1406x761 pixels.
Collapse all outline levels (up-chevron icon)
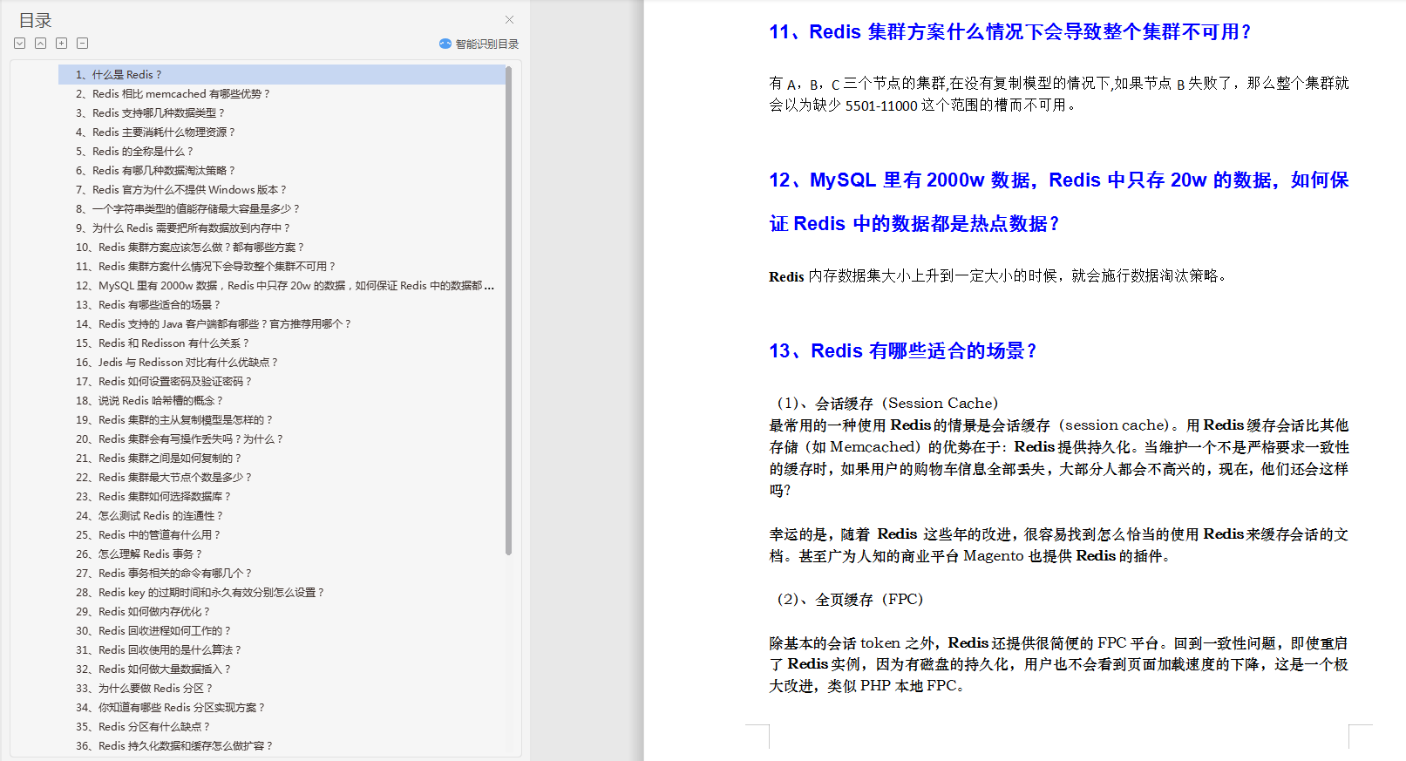(41, 44)
